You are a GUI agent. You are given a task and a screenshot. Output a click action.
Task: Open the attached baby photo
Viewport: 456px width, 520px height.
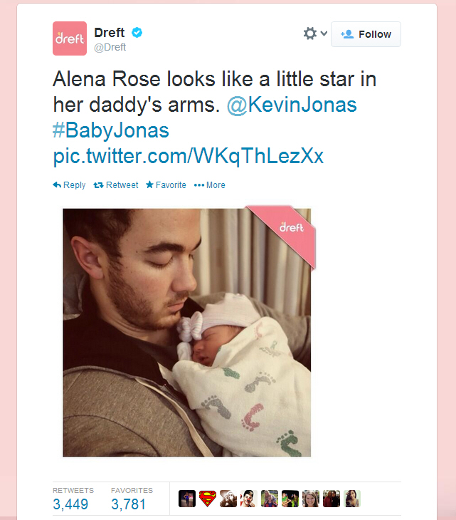pos(187,332)
